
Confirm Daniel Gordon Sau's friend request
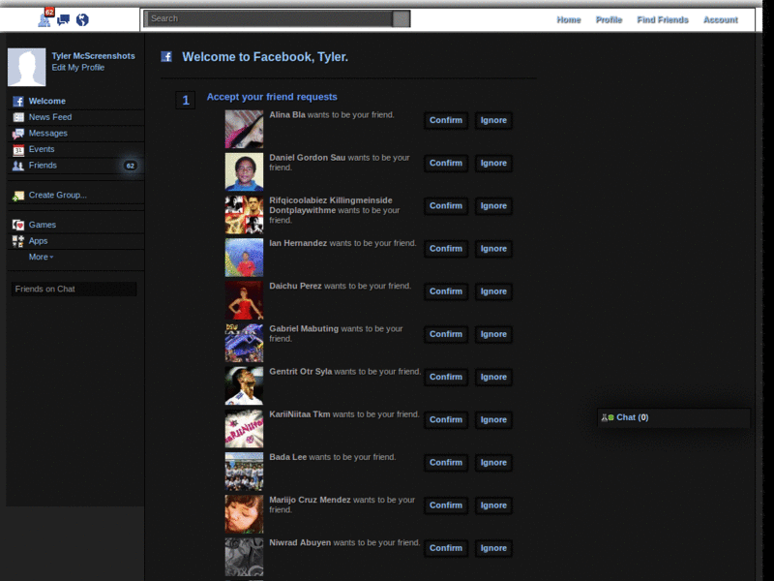pyautogui.click(x=446, y=164)
